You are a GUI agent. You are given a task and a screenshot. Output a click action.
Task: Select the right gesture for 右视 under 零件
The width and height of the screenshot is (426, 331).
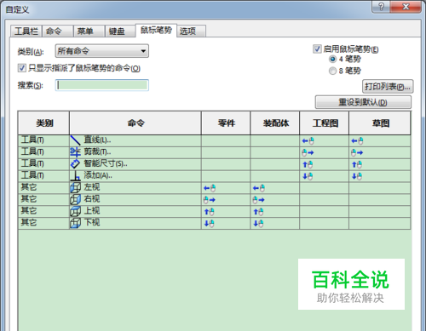[210, 200]
